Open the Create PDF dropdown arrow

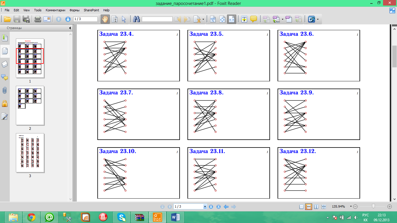[x=283, y=19]
